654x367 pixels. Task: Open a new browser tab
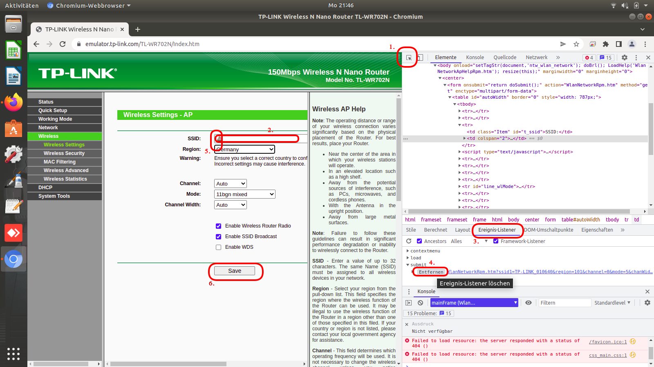tap(138, 29)
